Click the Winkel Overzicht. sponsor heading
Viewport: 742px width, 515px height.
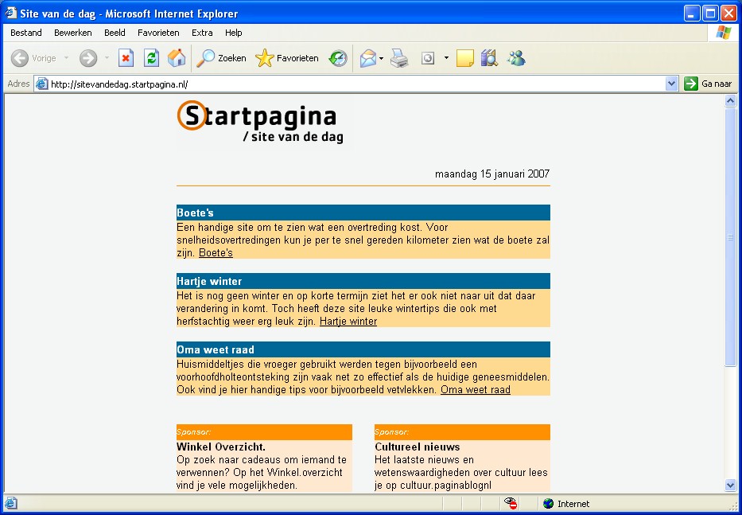coord(221,447)
